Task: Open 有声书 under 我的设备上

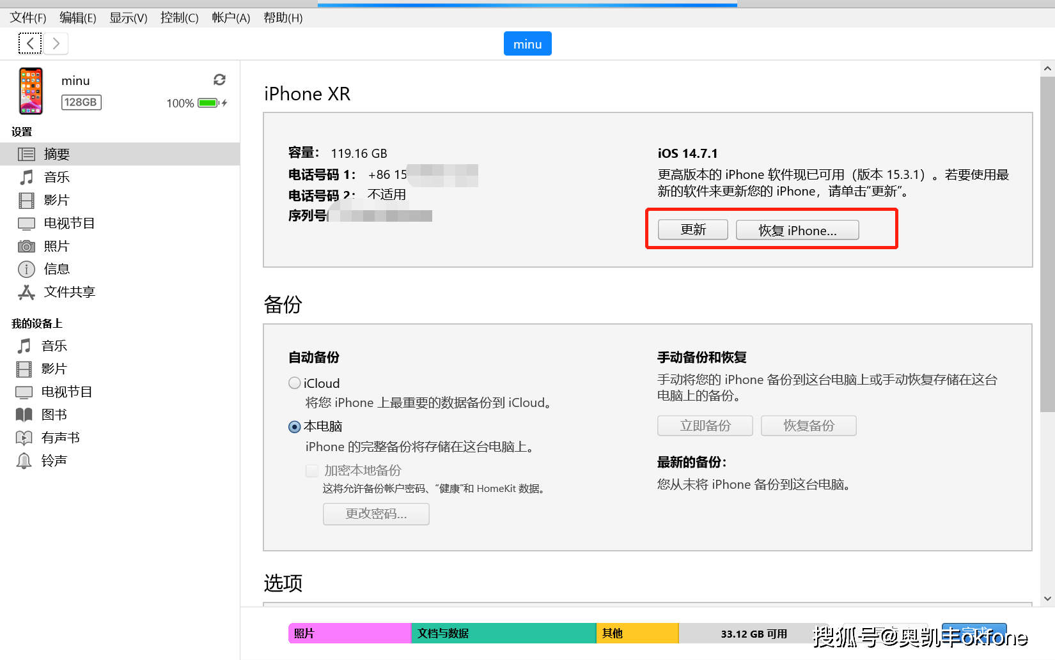Action: (61, 437)
